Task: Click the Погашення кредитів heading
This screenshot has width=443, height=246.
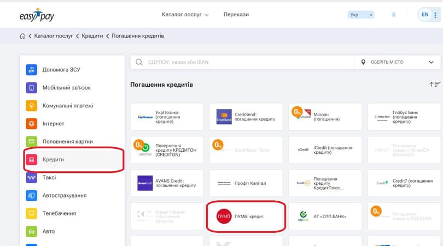Action: click(161, 85)
